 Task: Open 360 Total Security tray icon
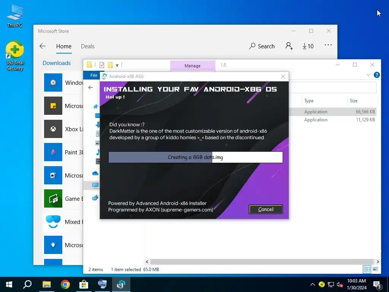point(322,284)
